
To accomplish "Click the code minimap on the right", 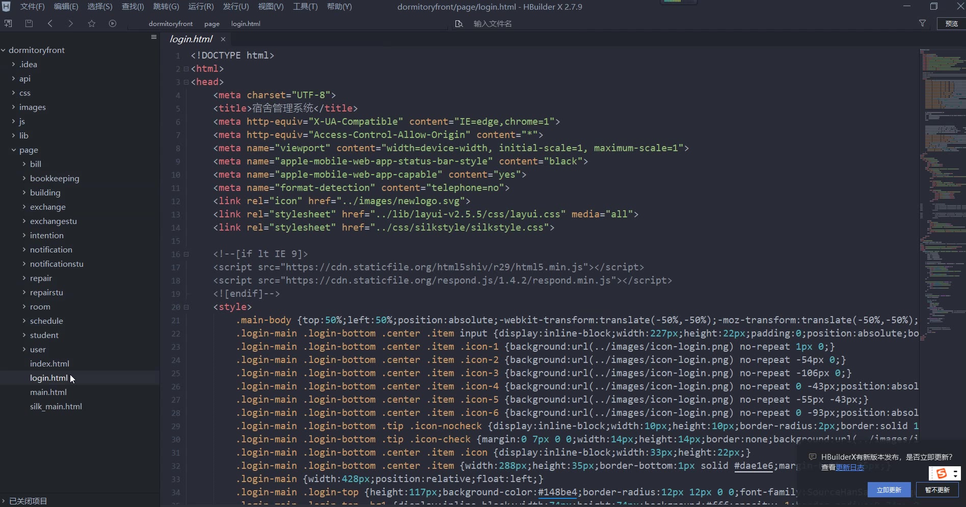I will [x=943, y=193].
